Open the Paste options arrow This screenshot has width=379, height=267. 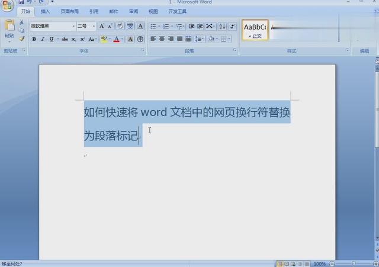click(x=9, y=41)
